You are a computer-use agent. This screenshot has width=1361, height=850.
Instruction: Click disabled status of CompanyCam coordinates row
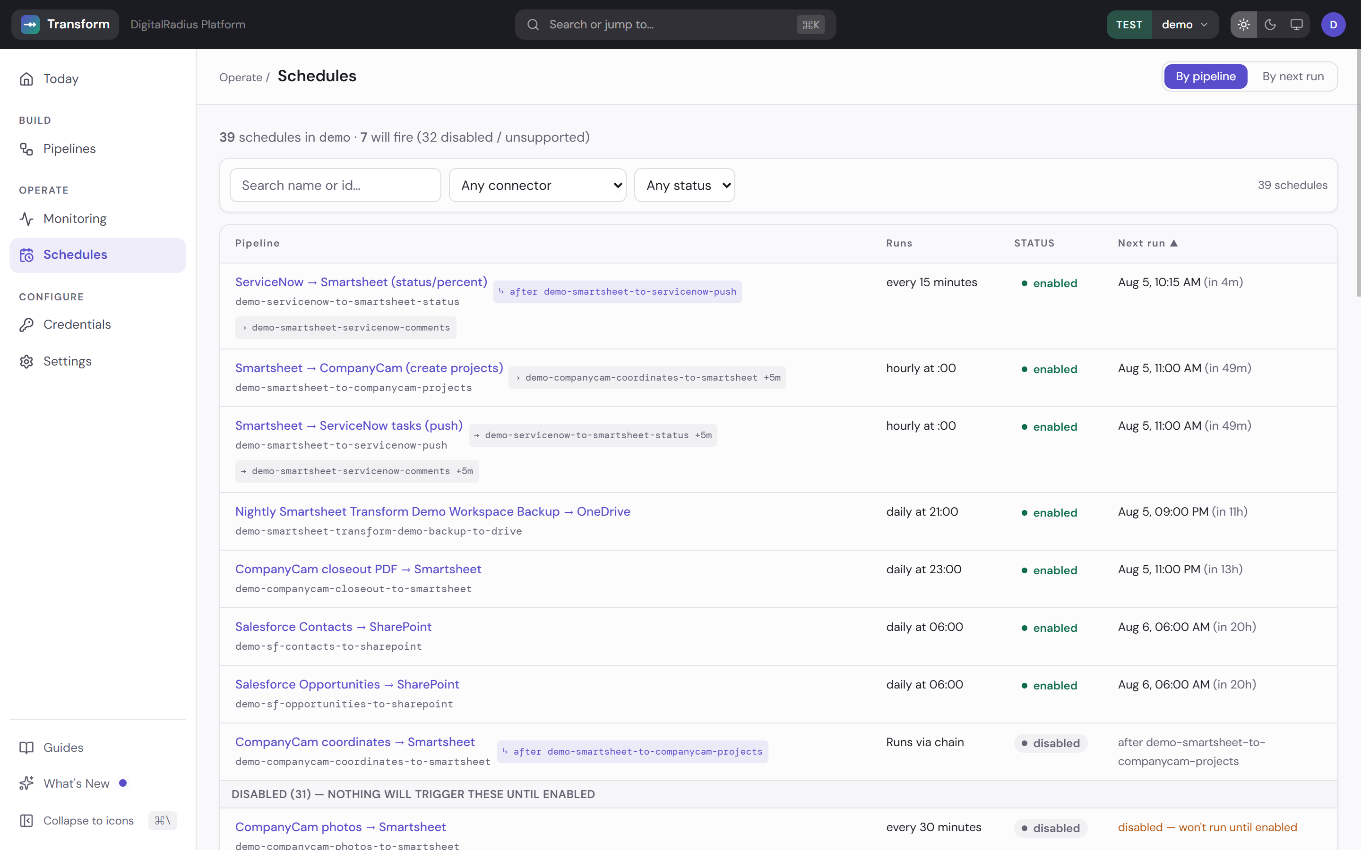(1051, 743)
